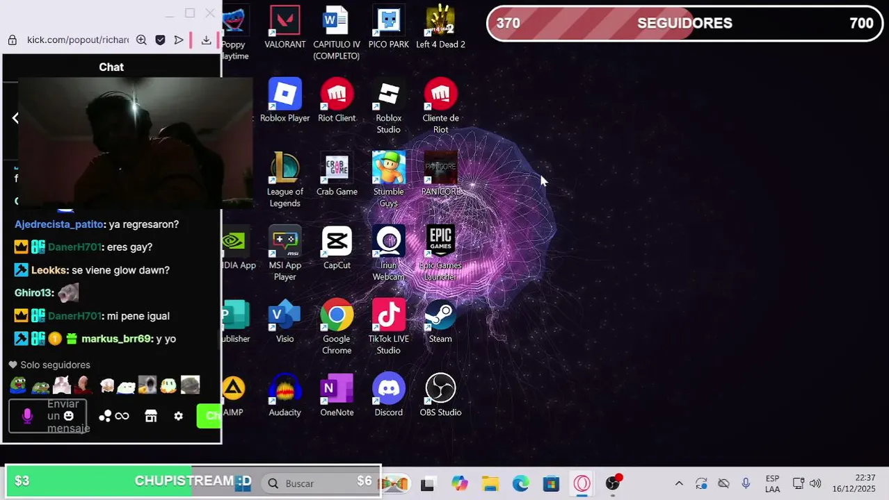This screenshot has width=889, height=500.
Task: Click username Ghiro13 in chat
Action: pyautogui.click(x=32, y=293)
